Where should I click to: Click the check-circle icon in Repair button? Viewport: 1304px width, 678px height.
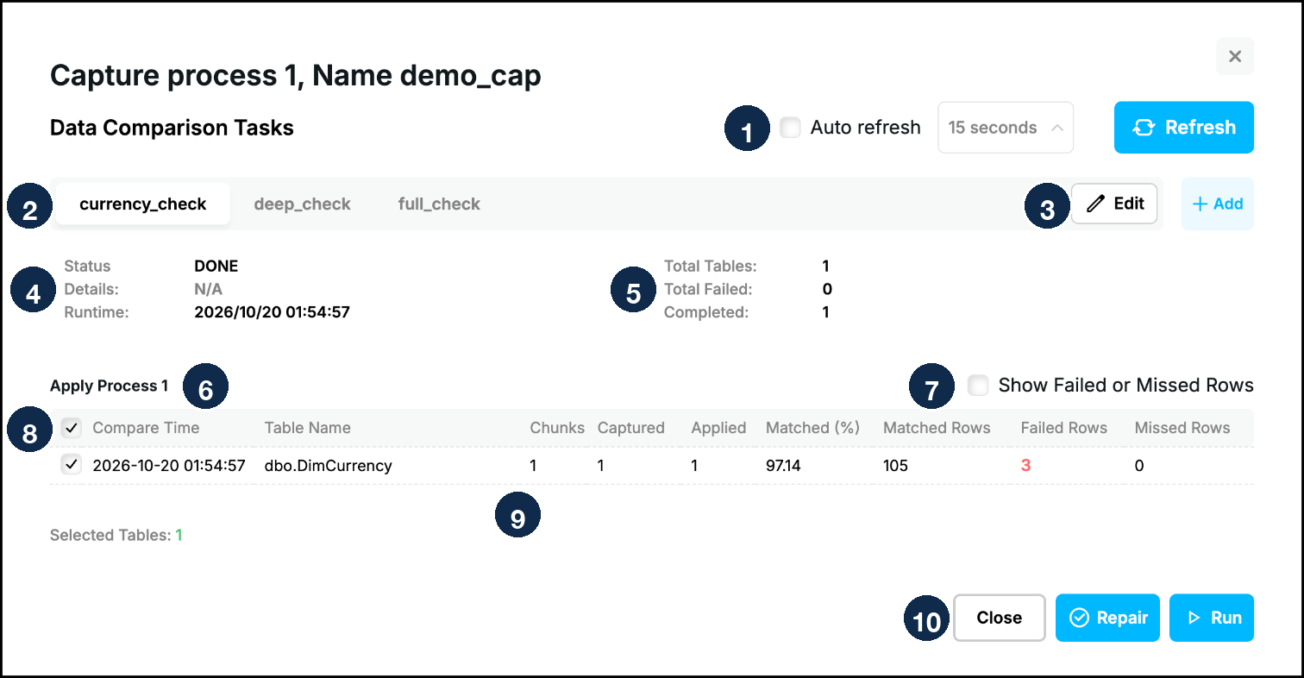coord(1079,618)
